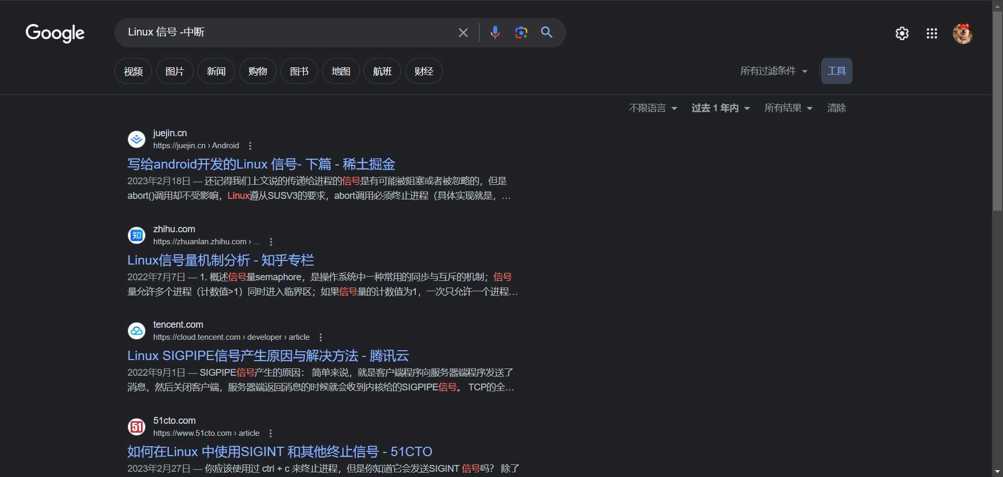Open more options for the zhihu.com result

click(x=271, y=242)
